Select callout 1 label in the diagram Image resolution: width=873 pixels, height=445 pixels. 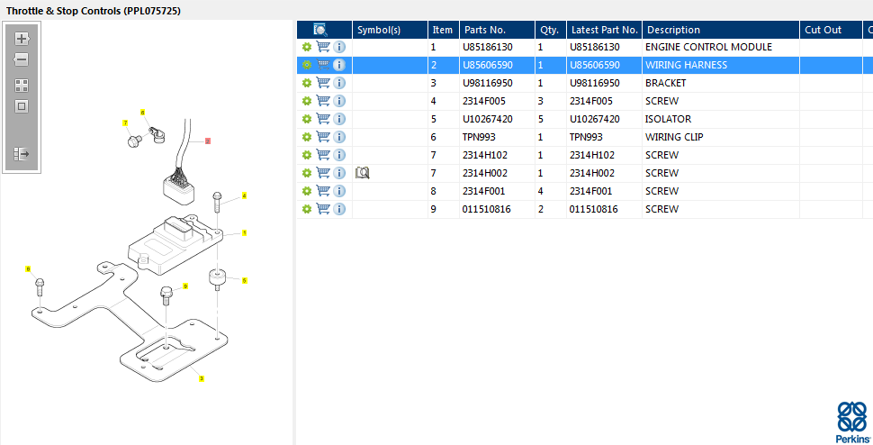click(245, 232)
